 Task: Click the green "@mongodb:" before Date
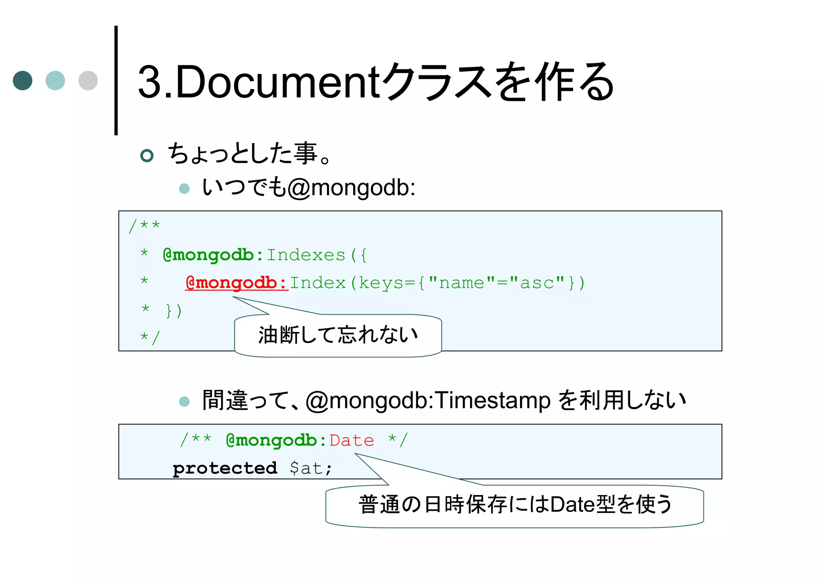276,441
